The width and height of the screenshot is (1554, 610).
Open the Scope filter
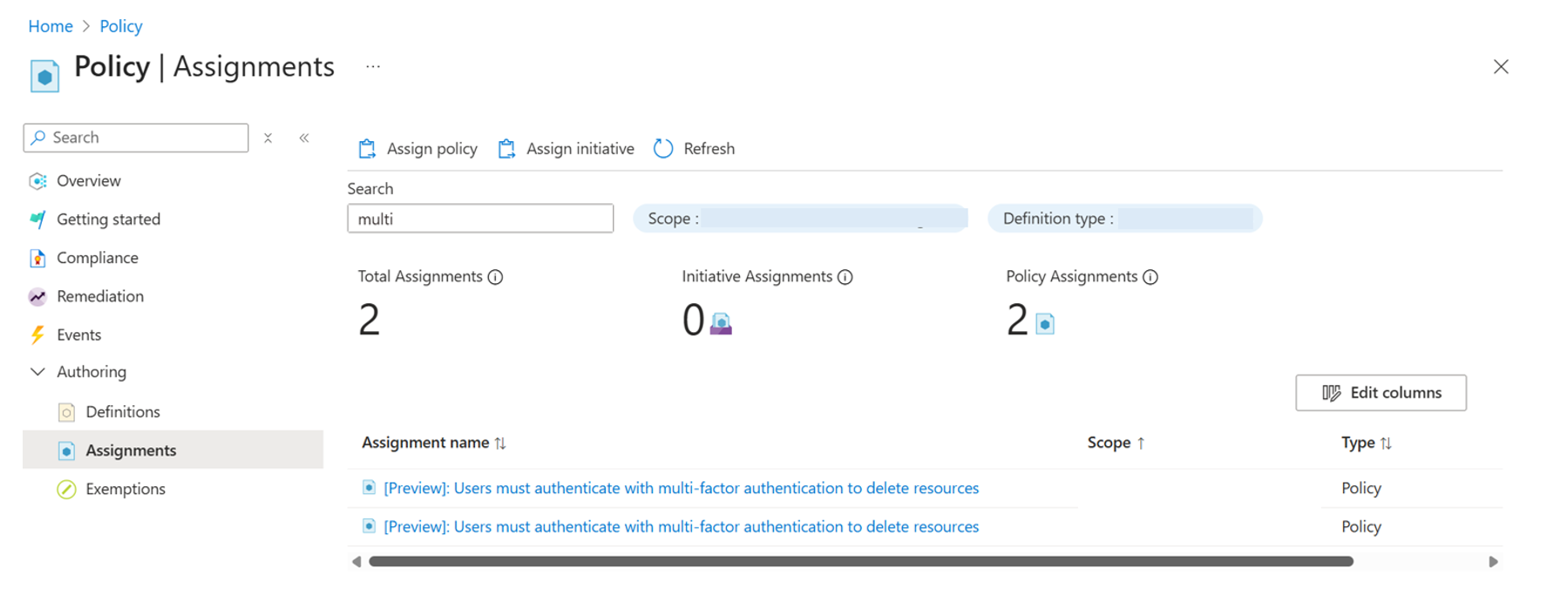tap(800, 219)
